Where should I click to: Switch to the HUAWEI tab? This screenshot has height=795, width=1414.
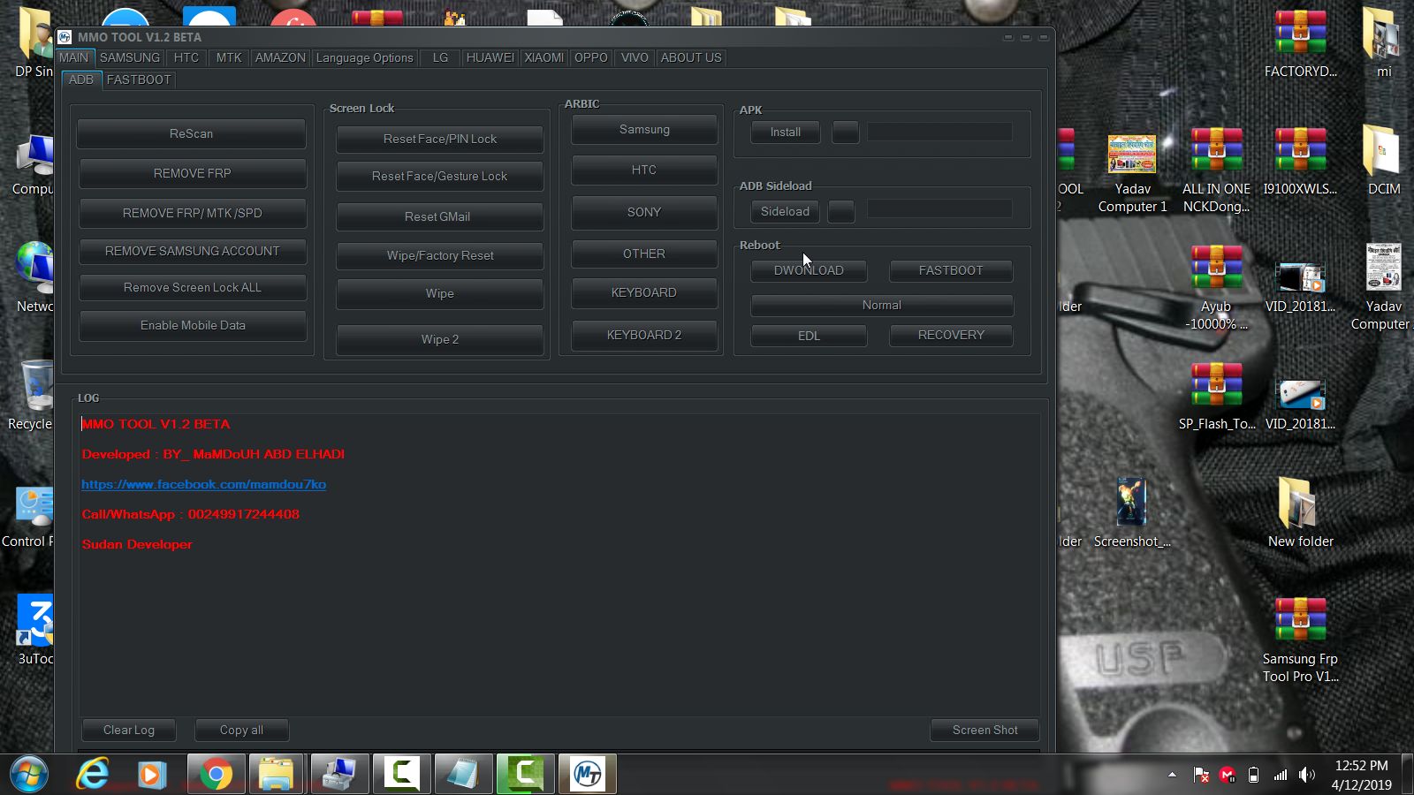[x=490, y=57]
